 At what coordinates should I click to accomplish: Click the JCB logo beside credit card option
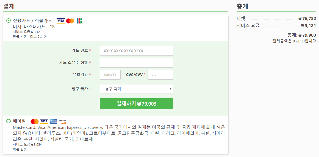[79, 21]
